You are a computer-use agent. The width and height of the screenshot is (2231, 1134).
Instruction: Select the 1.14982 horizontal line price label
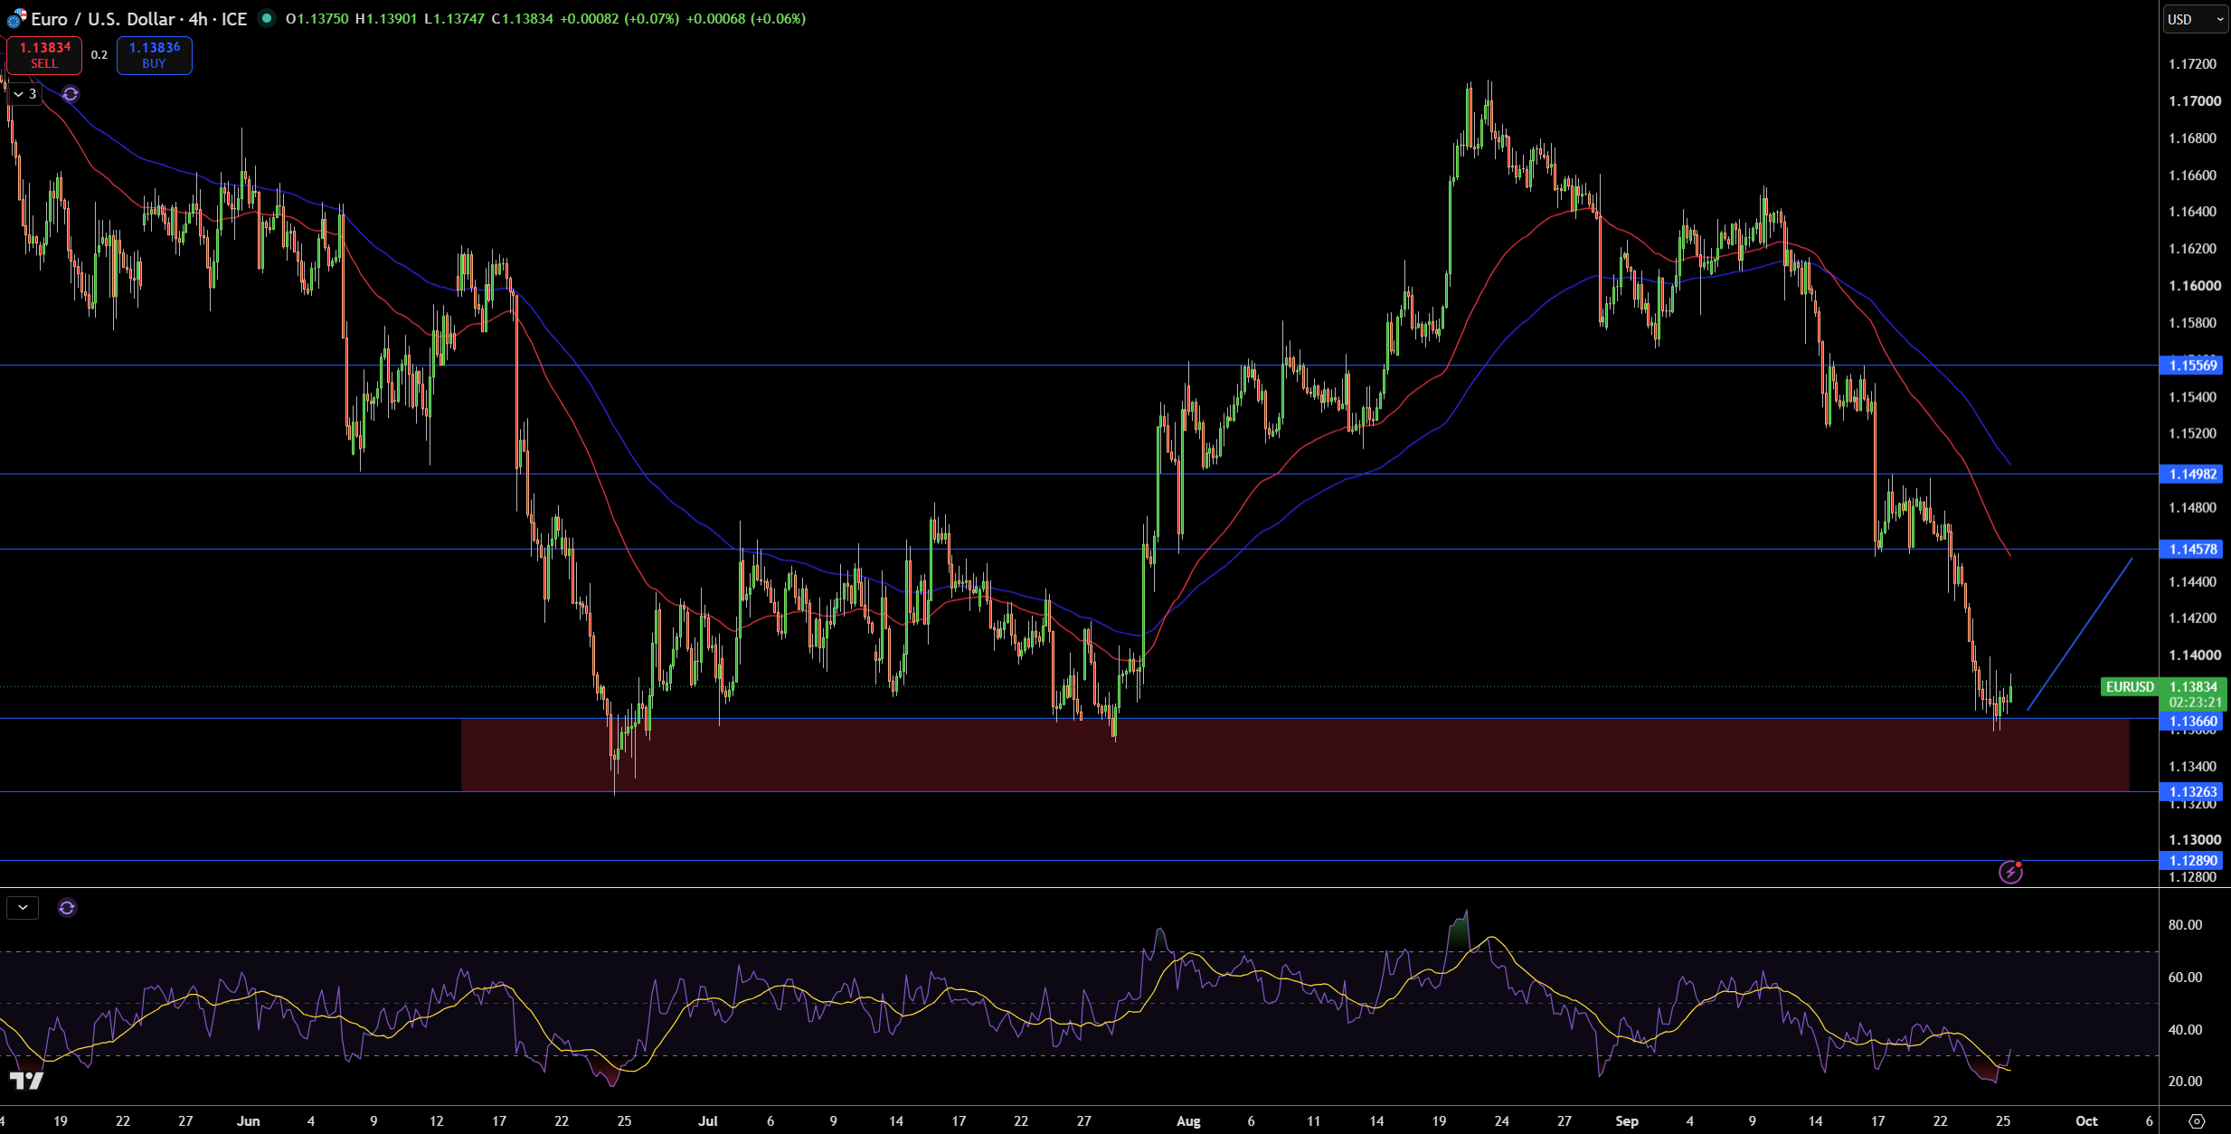click(2191, 474)
